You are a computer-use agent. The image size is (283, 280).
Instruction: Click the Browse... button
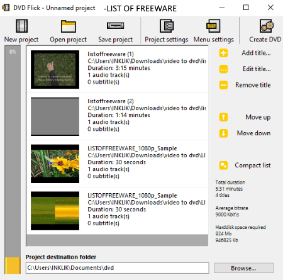[x=243, y=268]
